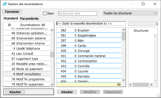The height and width of the screenshot is (98, 161).
Task: Select 69 Intervention externe
Action: pos(27,38)
